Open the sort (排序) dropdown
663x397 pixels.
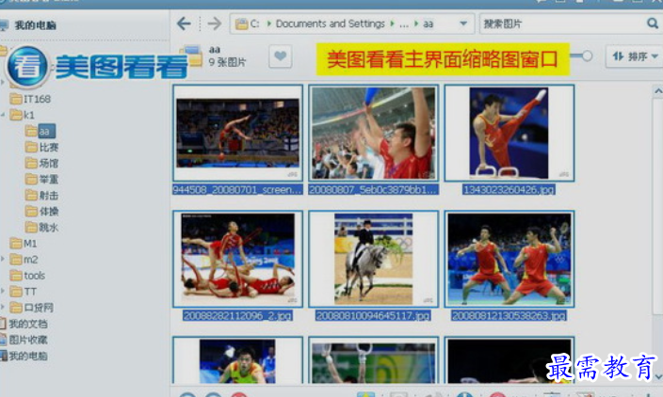[x=634, y=56]
